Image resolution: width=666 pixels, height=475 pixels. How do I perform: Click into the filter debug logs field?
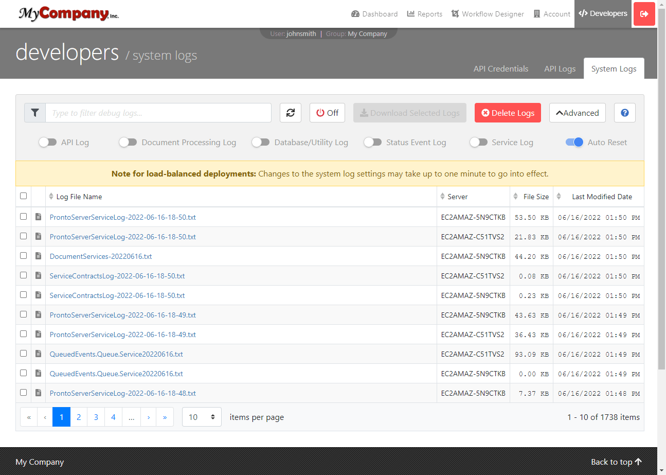[x=158, y=113]
